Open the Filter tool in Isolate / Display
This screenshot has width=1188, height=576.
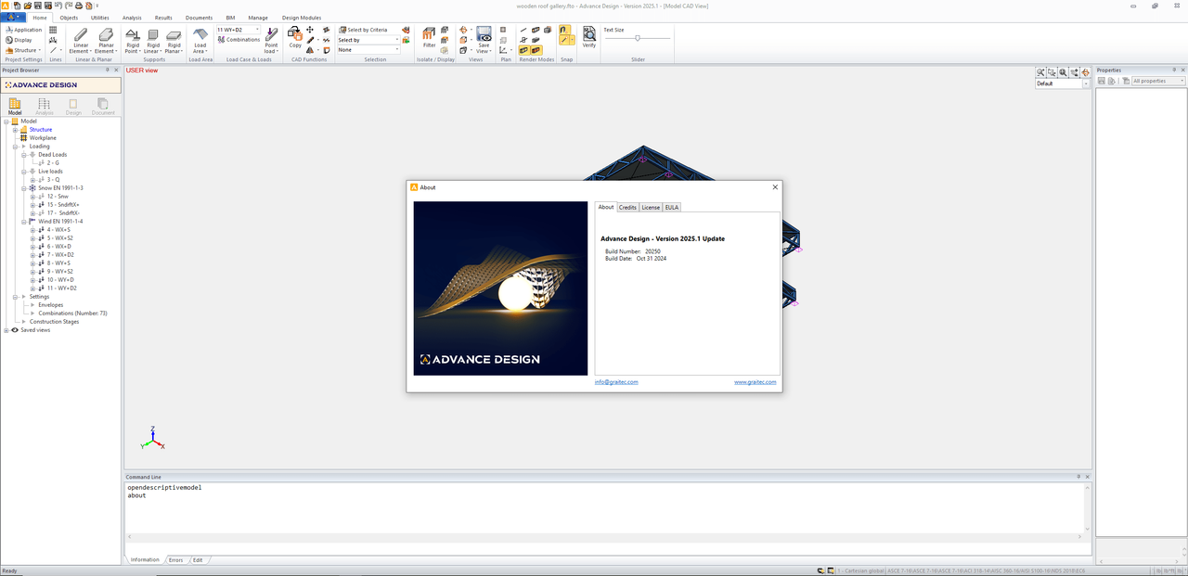pyautogui.click(x=429, y=37)
